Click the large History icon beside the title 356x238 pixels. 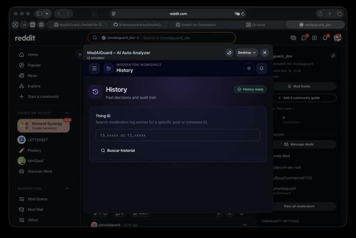click(x=95, y=92)
